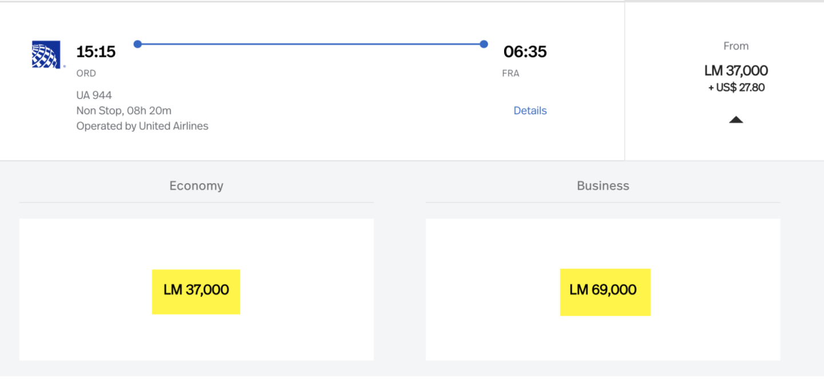Click the 15:15 departure time
Viewport: 824px width, 381px height.
(96, 52)
